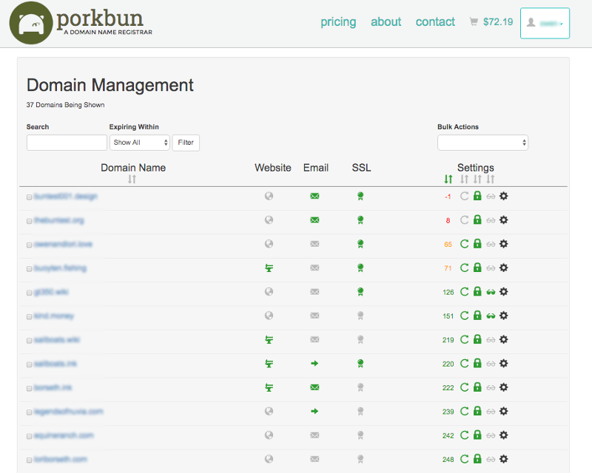
Task: Open the Expiring Within 'Show All' dropdown
Action: 140,143
